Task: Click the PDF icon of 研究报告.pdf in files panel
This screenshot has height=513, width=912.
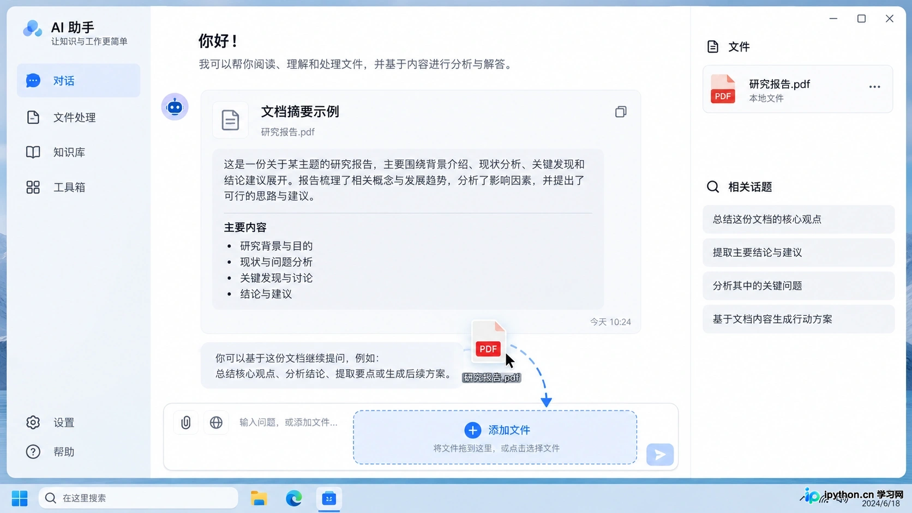Action: pyautogui.click(x=723, y=89)
